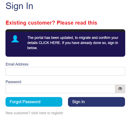Focus the Email Address input field
This screenshot has width=136, height=121.
pos(65,71)
